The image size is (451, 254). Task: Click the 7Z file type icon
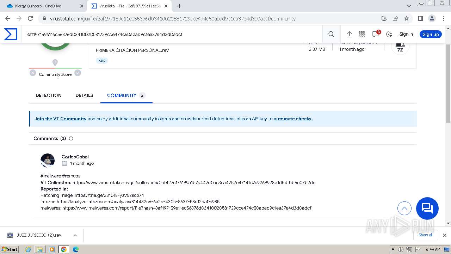pos(400,47)
